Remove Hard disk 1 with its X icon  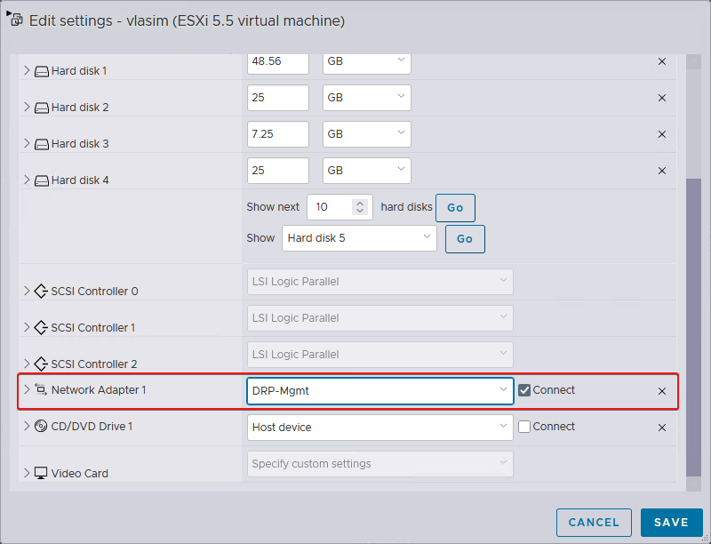(x=661, y=61)
